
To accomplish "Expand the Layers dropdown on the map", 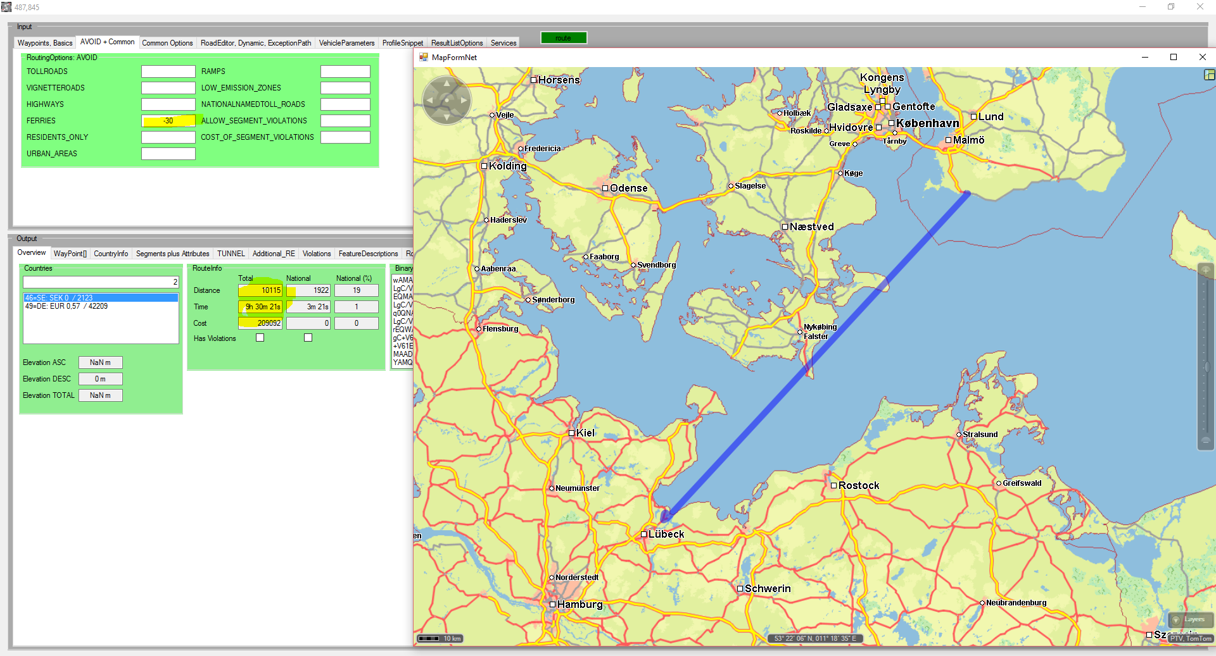I will [x=1190, y=620].
